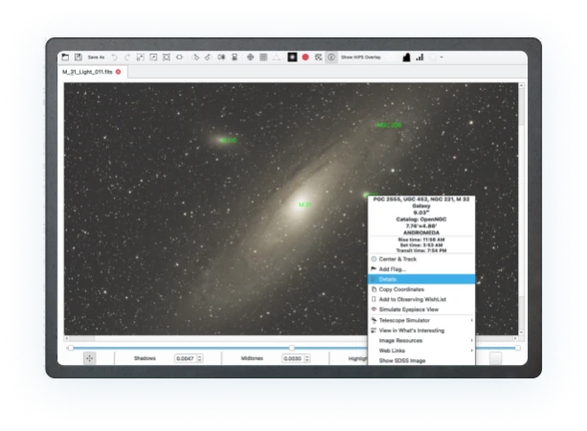Choose Add to Observing WishList
This screenshot has height=431, width=587.
[421, 300]
